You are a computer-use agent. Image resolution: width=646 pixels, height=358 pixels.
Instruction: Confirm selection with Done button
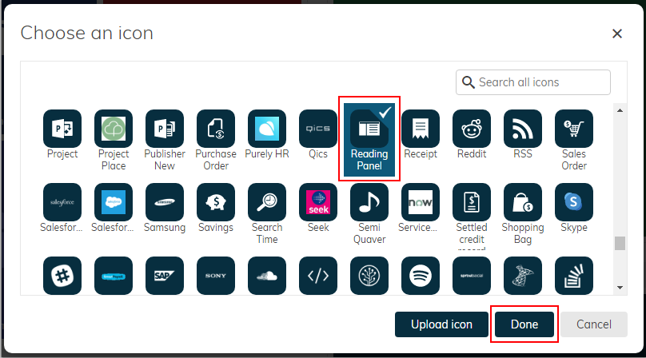(x=524, y=324)
